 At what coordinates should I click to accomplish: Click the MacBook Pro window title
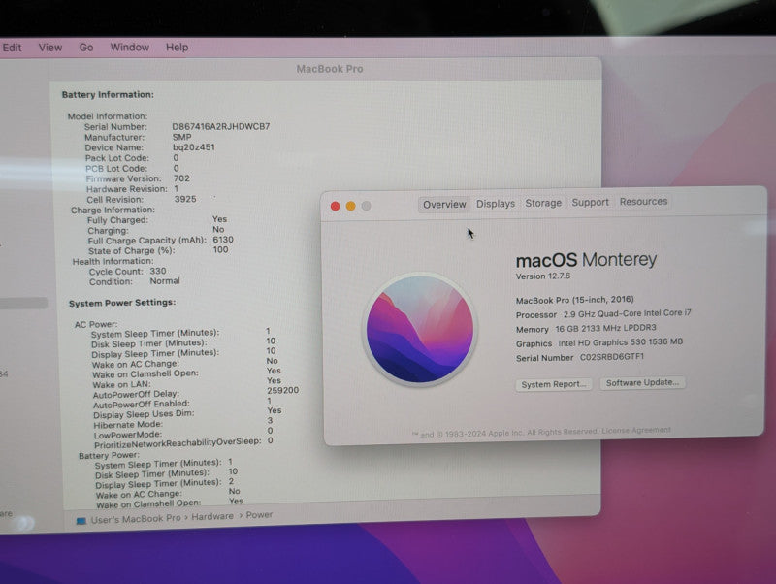coord(330,69)
